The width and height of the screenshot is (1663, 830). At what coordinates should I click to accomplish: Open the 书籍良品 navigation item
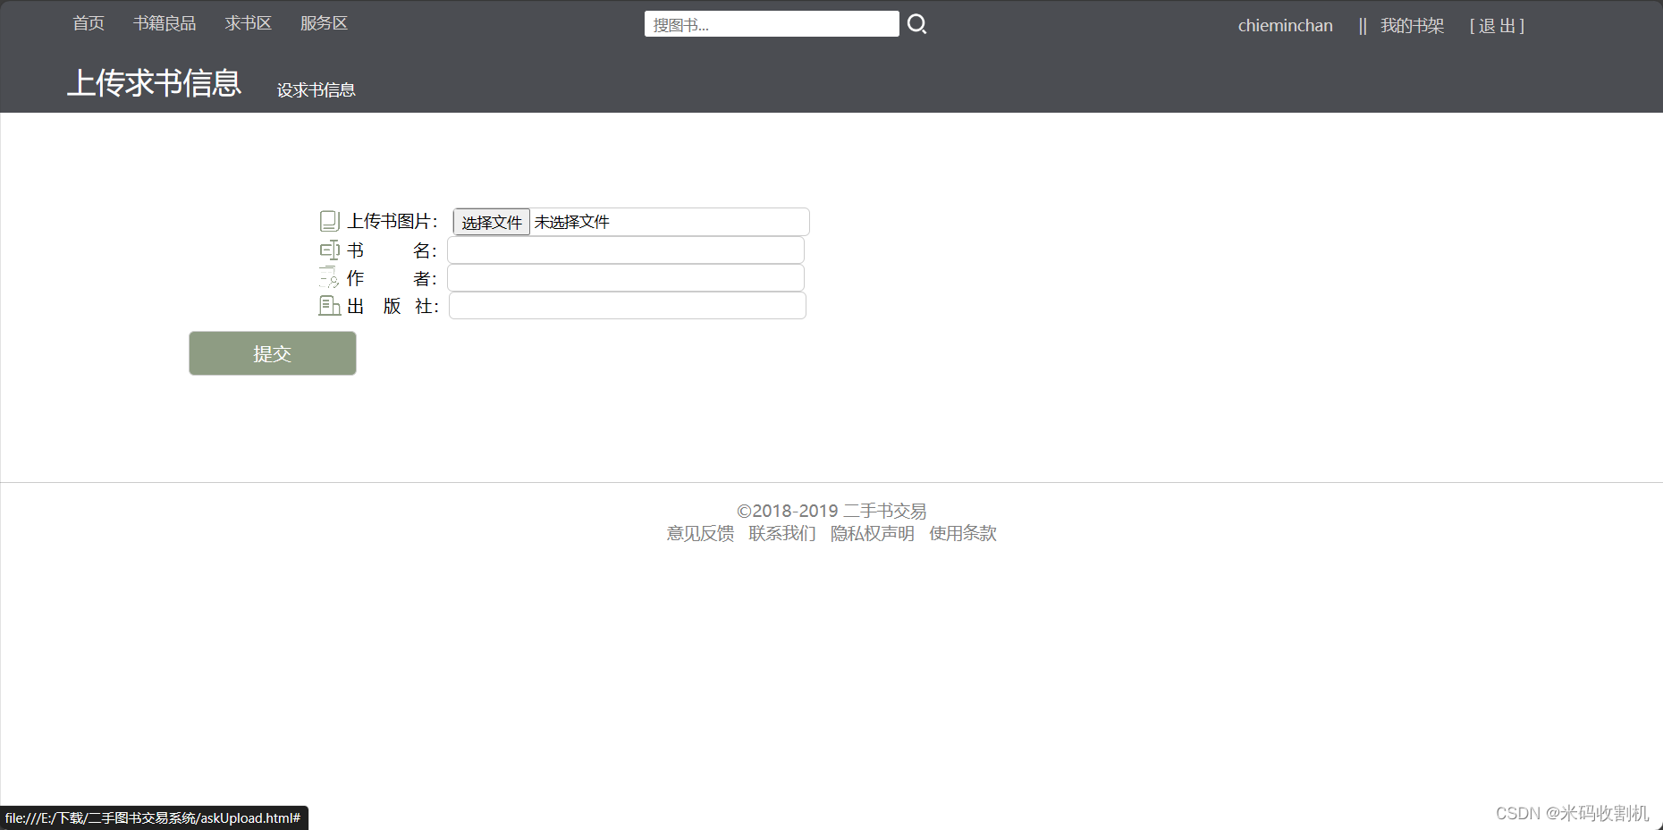(x=165, y=23)
